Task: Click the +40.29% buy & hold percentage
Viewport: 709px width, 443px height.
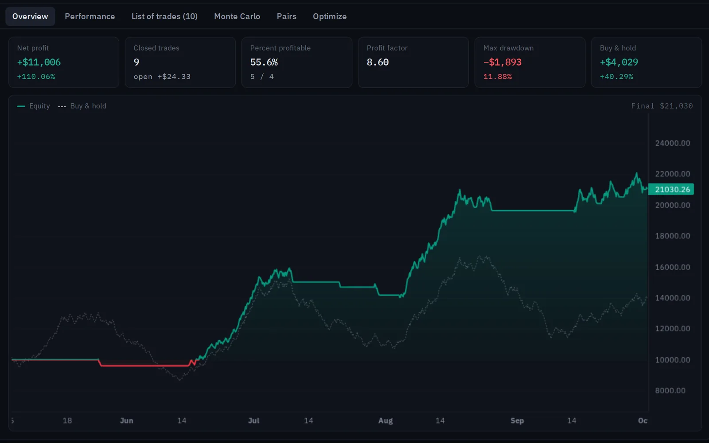Action: coord(616,77)
